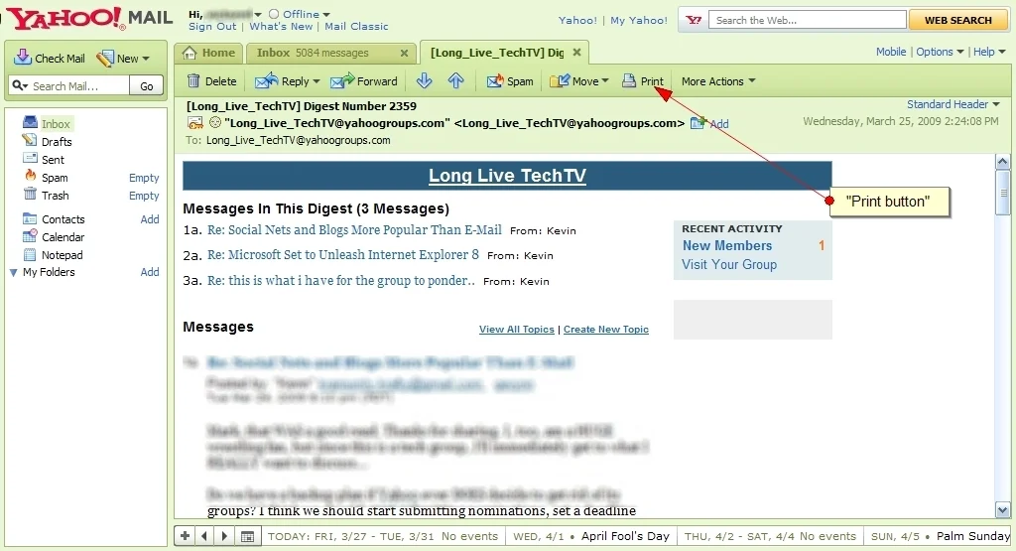Expand the Move dropdown arrow
Viewport: 1016px width, 551px height.
pyautogui.click(x=605, y=81)
